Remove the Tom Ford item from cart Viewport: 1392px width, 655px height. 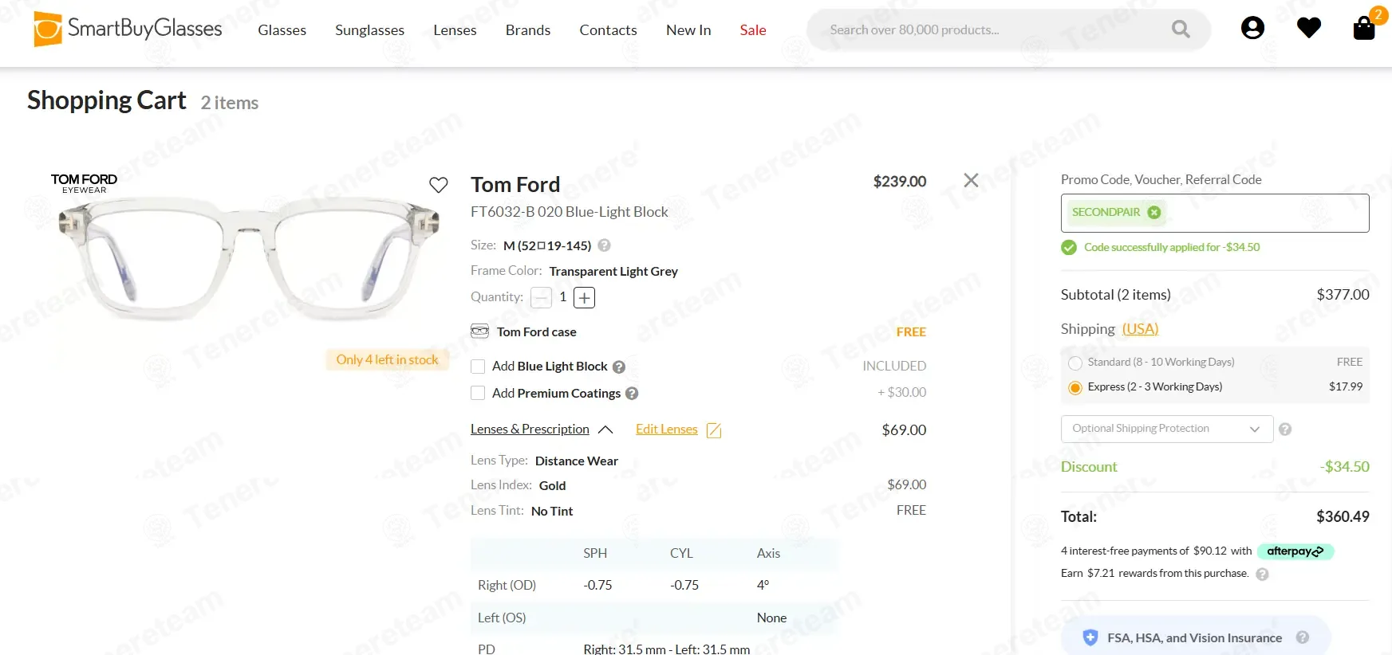971,180
